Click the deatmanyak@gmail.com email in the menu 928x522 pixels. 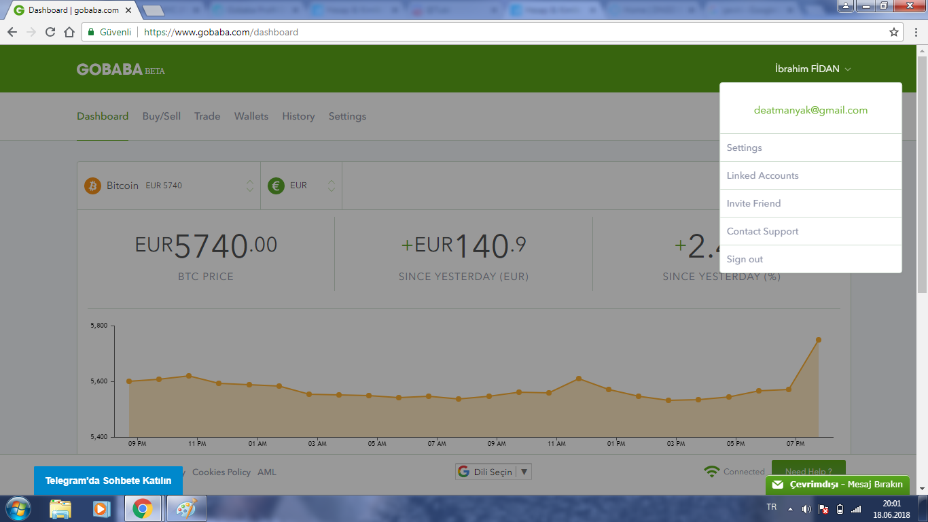point(810,110)
